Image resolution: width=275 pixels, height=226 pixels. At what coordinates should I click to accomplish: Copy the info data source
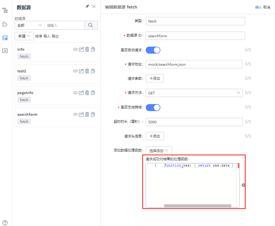coord(93,49)
